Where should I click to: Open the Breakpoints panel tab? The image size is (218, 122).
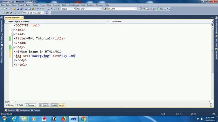coord(23,110)
